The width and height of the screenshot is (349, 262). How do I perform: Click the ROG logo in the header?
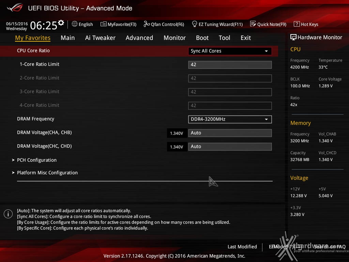15,8
